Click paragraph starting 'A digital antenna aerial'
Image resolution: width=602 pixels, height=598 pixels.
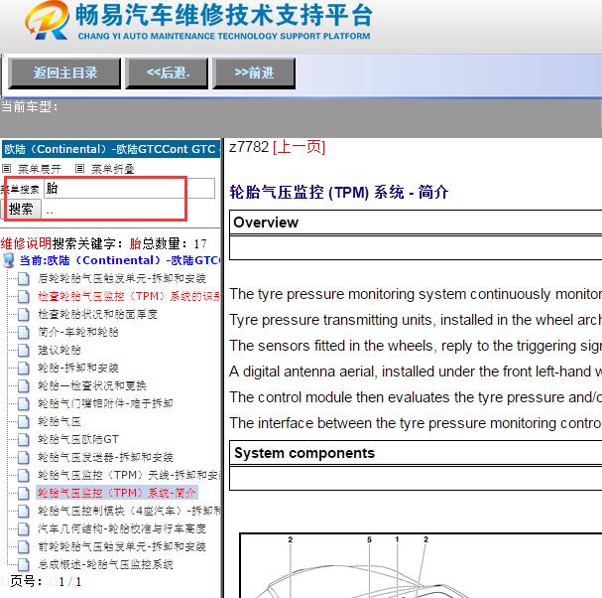click(416, 372)
